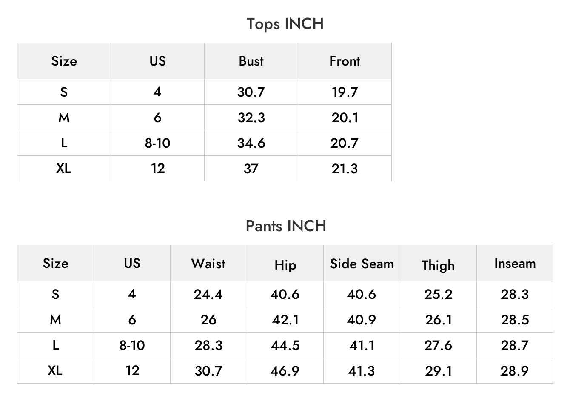Select the 42.1 hip value for size M

point(285,320)
